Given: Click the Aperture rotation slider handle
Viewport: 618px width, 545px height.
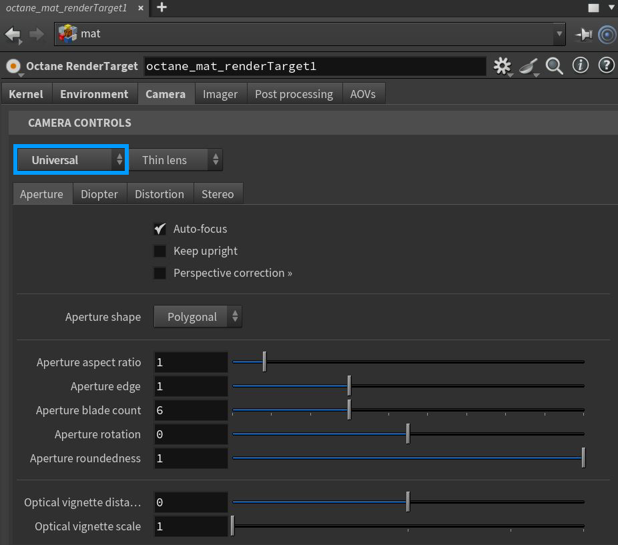Looking at the screenshot, I should [x=408, y=434].
